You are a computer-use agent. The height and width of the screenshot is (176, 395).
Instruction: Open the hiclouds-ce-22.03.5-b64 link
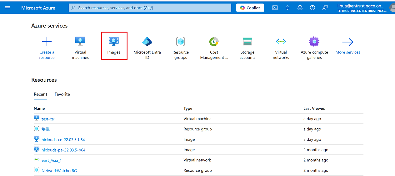point(63,140)
